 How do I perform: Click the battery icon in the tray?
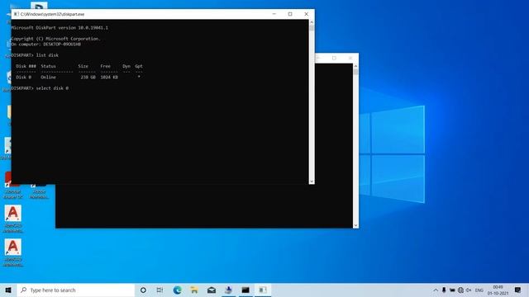pyautogui.click(x=452, y=290)
